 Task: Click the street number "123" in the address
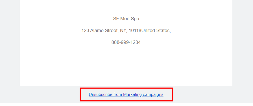coord(85,31)
